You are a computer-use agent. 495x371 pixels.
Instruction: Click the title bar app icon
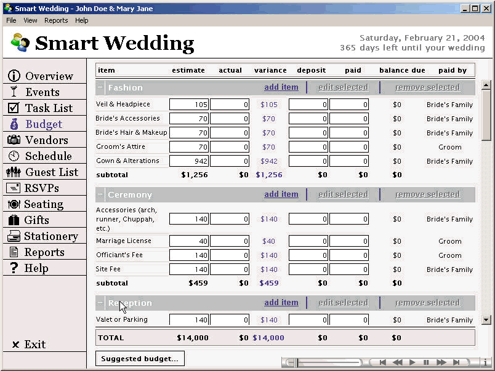point(9,8)
